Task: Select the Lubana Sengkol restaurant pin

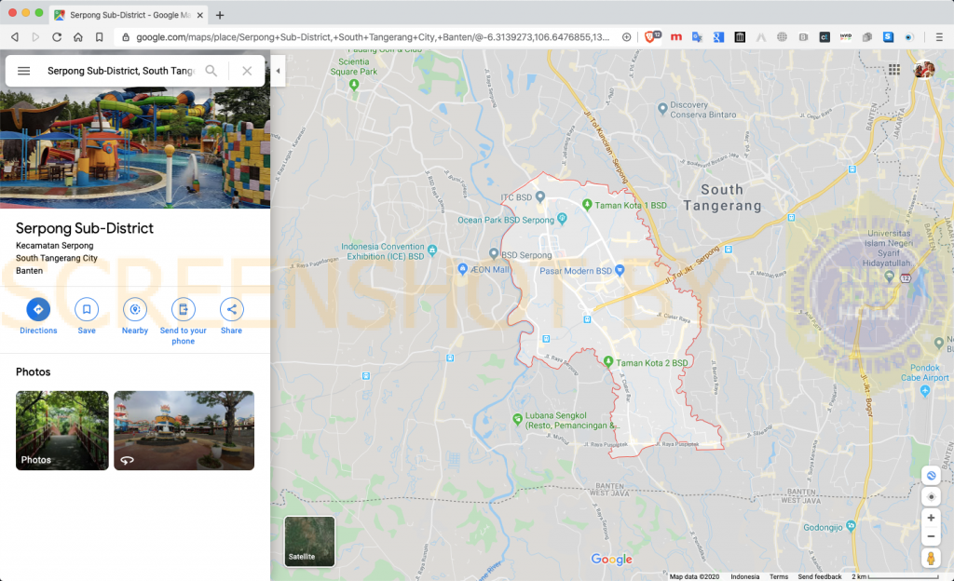Action: click(517, 419)
